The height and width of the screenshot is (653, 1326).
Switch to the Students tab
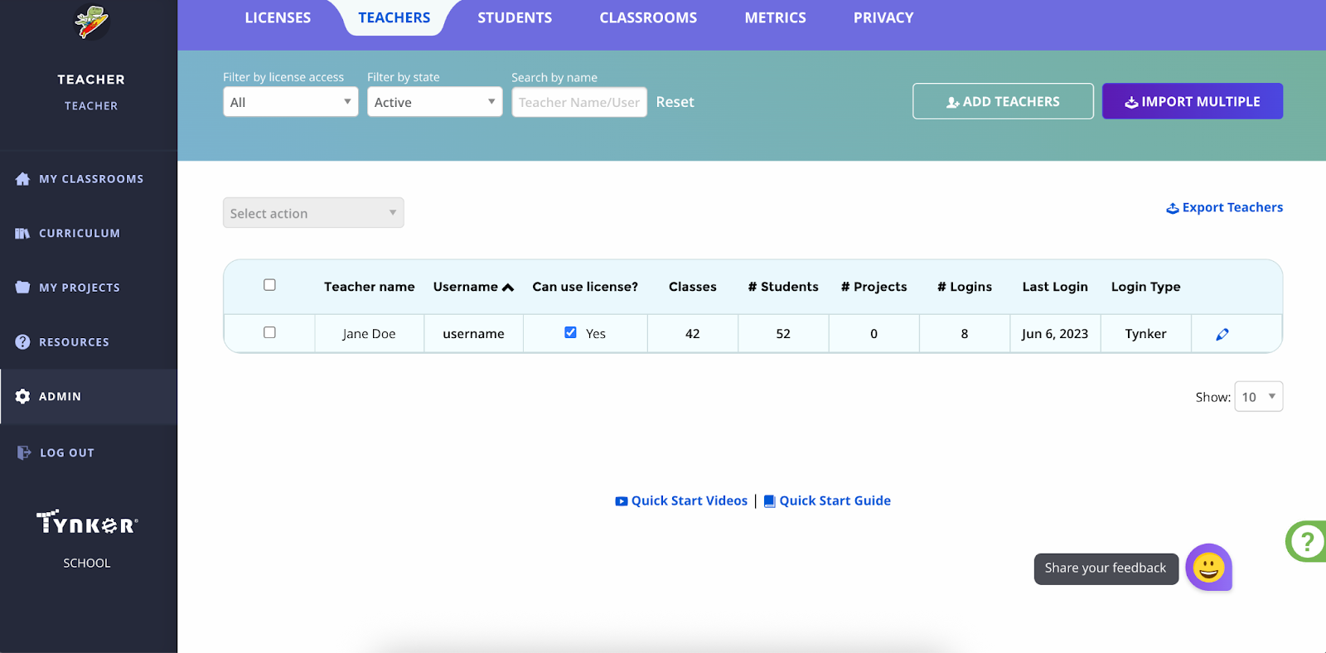[514, 18]
